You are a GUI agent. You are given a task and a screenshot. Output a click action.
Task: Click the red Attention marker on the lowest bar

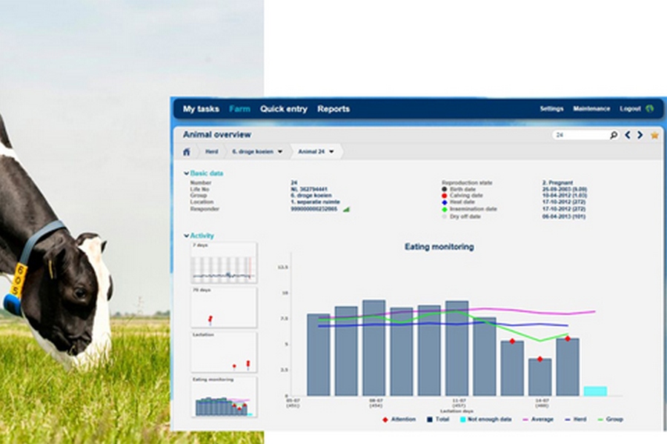point(540,359)
